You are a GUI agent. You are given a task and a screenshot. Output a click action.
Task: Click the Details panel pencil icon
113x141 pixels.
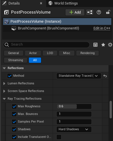coord(5,3)
